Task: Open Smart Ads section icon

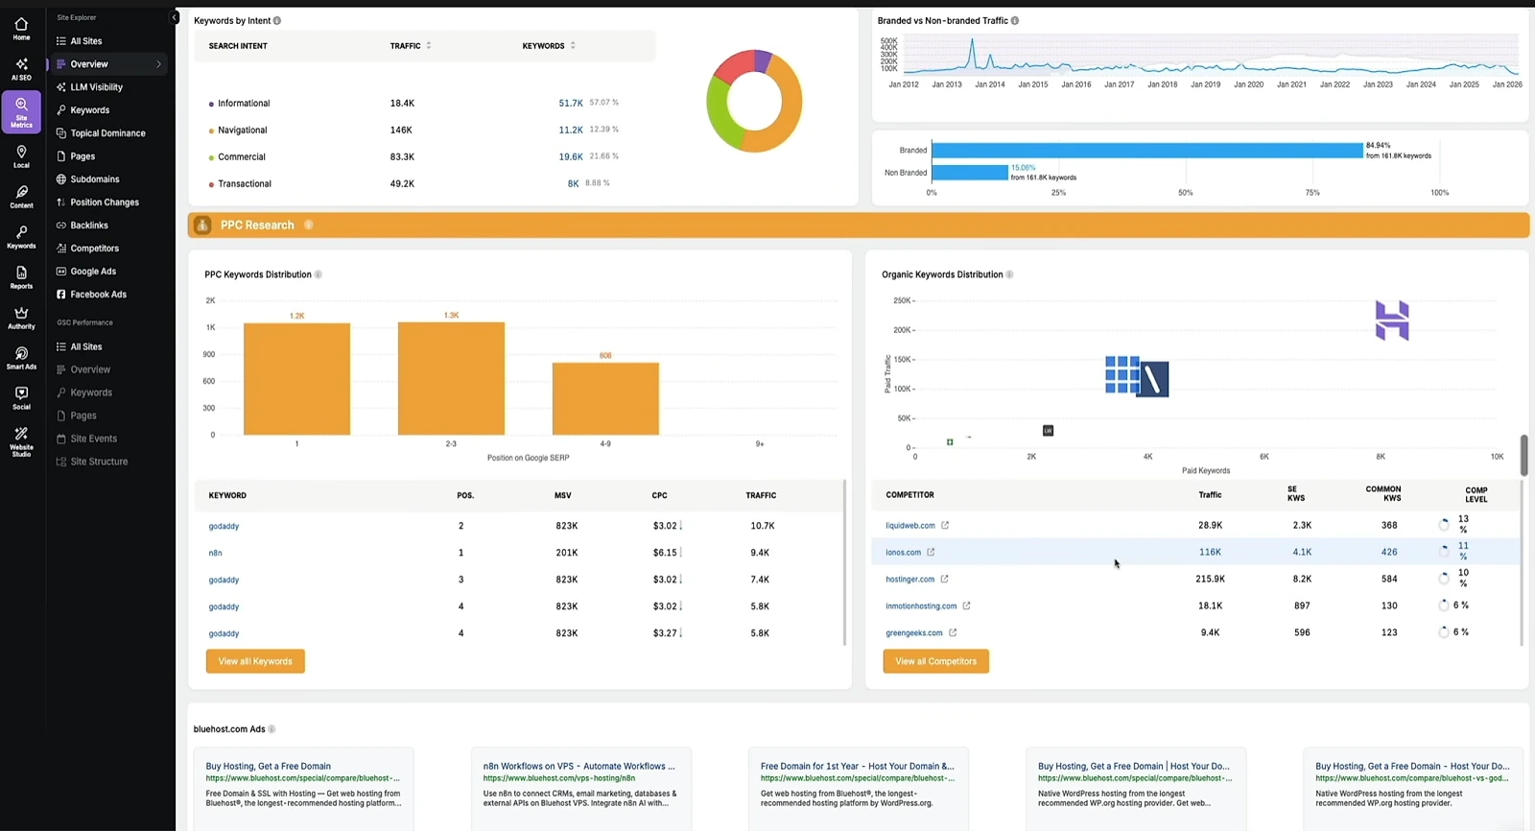Action: pos(21,358)
